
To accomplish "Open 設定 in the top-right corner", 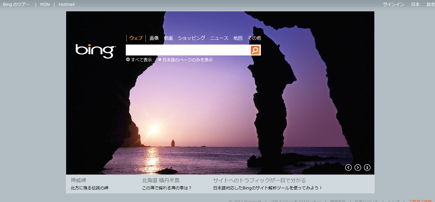I will click(x=430, y=5).
